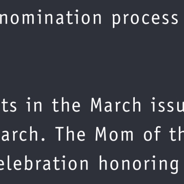This screenshot has height=184, width=184.
Task: Click the letter "M" in "March"
Action: pyautogui.click(x=97, y=105)
